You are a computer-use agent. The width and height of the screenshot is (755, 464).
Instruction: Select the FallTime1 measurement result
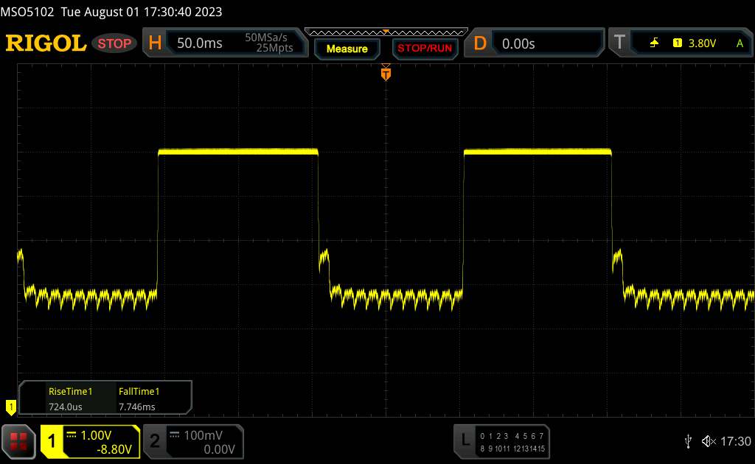click(x=139, y=399)
